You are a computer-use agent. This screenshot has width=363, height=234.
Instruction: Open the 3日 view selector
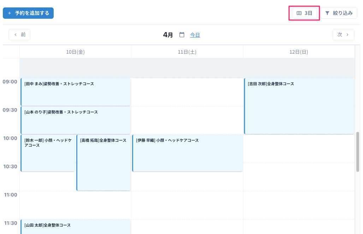304,13
